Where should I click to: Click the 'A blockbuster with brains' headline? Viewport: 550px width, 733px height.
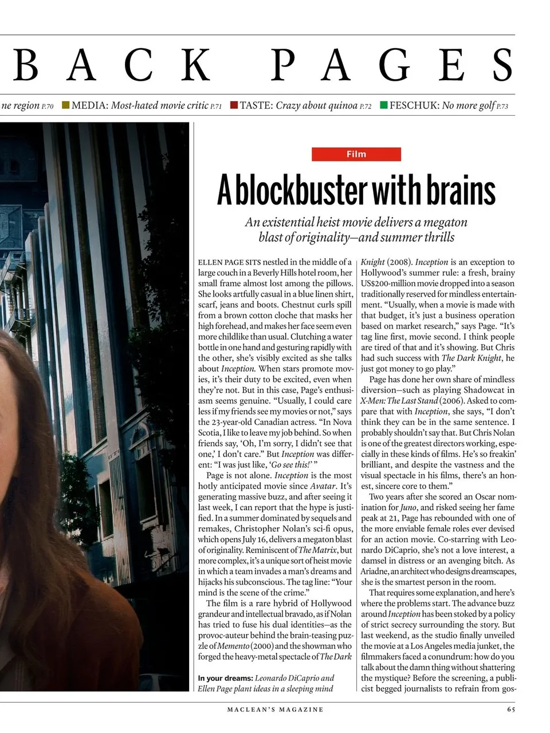tap(356, 191)
